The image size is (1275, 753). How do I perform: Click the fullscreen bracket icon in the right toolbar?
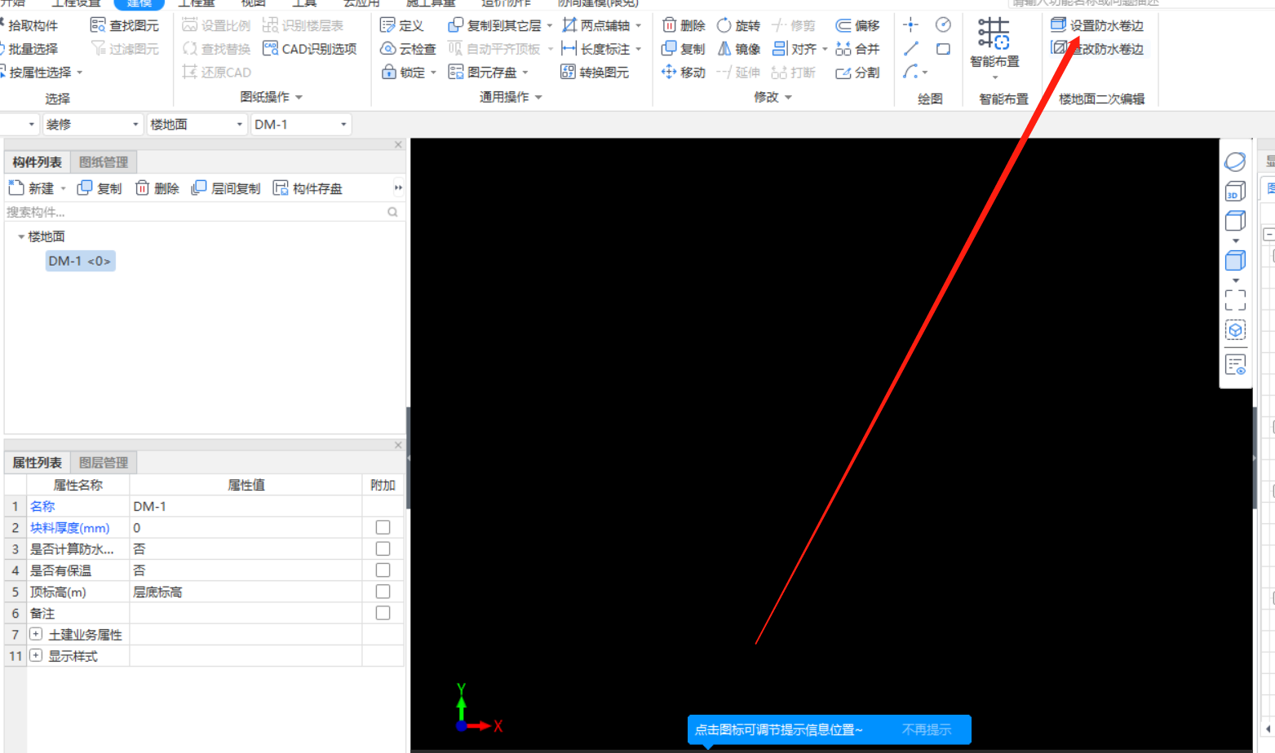(1235, 300)
